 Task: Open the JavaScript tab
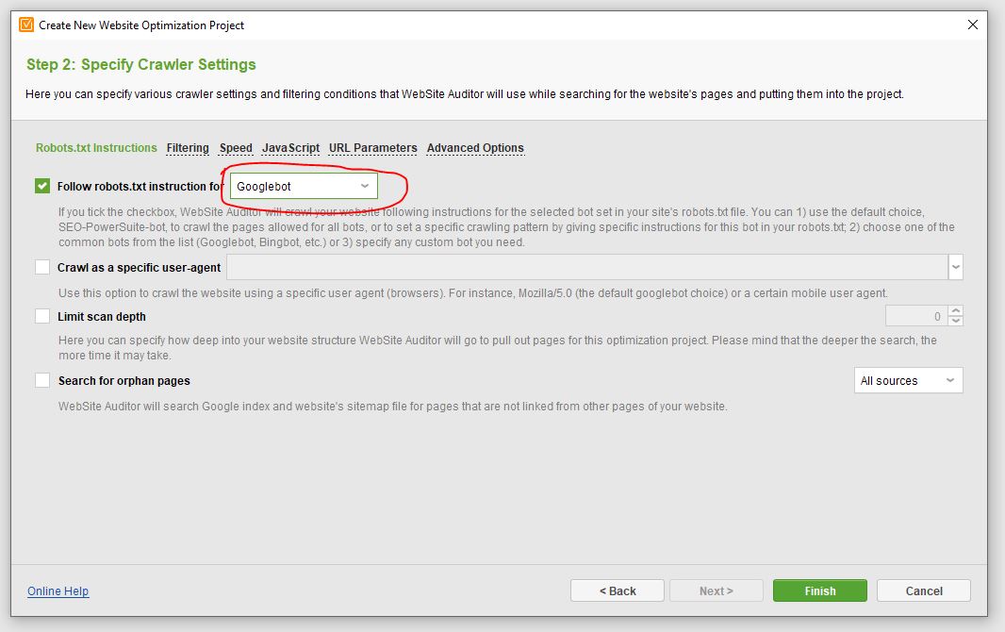tap(291, 148)
